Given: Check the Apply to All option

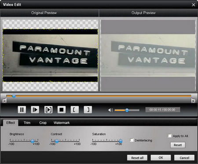Looking at the screenshot, I should click(x=170, y=136).
